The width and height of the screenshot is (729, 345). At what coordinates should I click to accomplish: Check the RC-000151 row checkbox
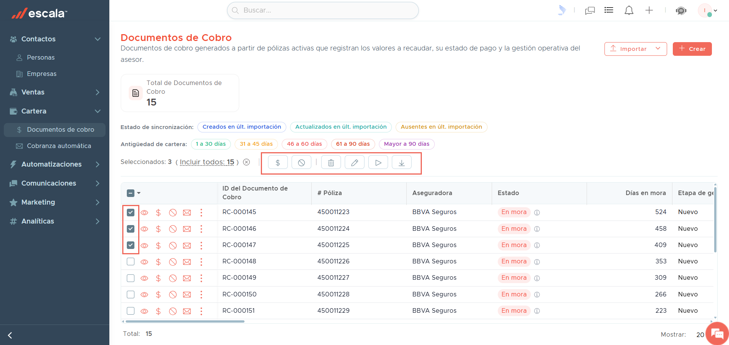(131, 311)
